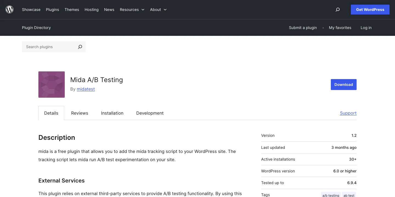Open the site search magnifier icon
The image size is (395, 197).
pos(338,10)
